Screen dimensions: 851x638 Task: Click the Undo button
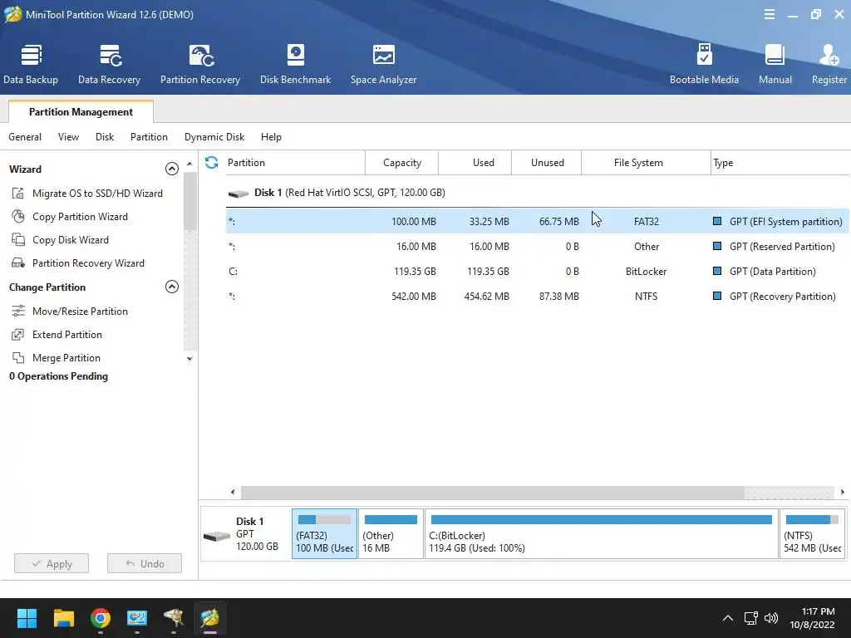pyautogui.click(x=145, y=564)
